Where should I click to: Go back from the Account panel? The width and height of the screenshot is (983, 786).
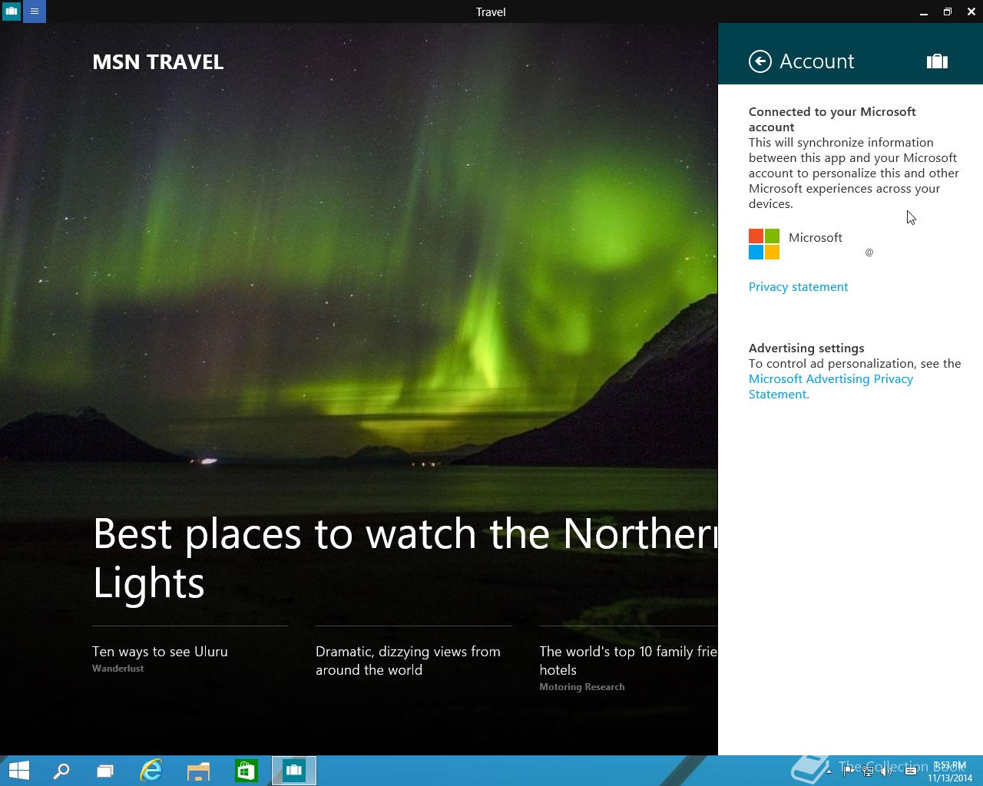click(760, 61)
